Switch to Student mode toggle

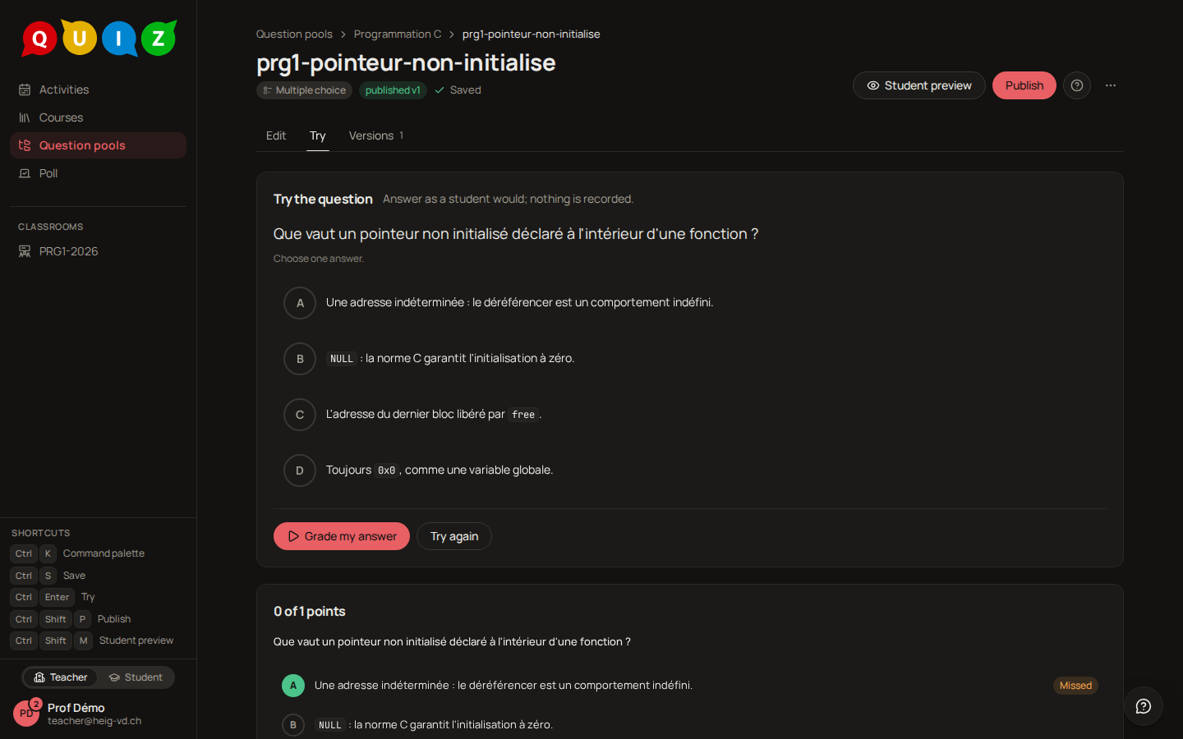point(136,677)
